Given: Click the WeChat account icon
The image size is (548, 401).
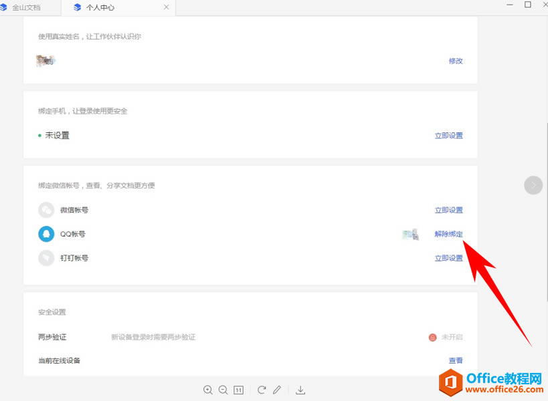Looking at the screenshot, I should point(46,210).
